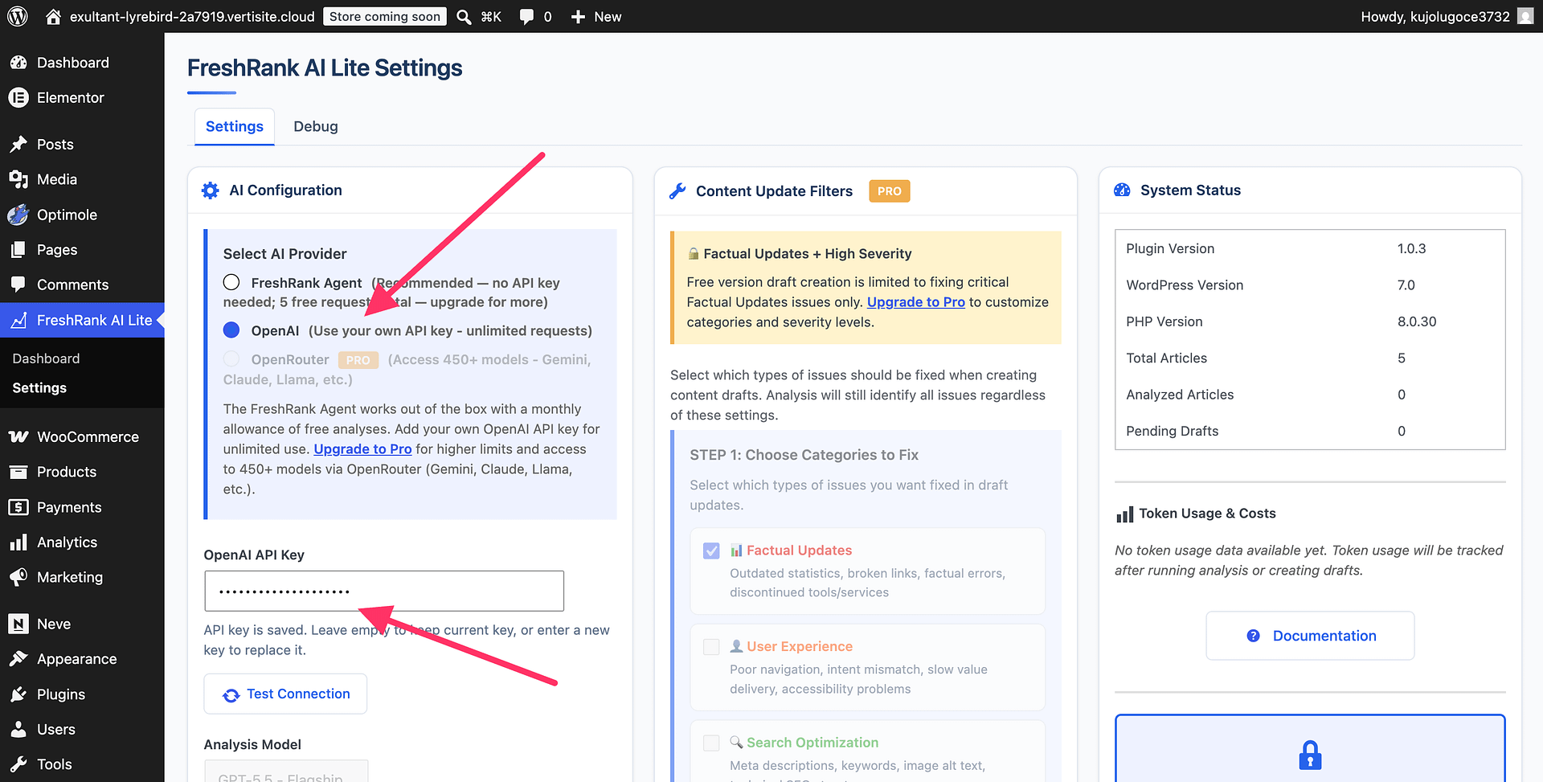Open the WooCommerce menu item
Image resolution: width=1543 pixels, height=782 pixels.
[x=82, y=436]
